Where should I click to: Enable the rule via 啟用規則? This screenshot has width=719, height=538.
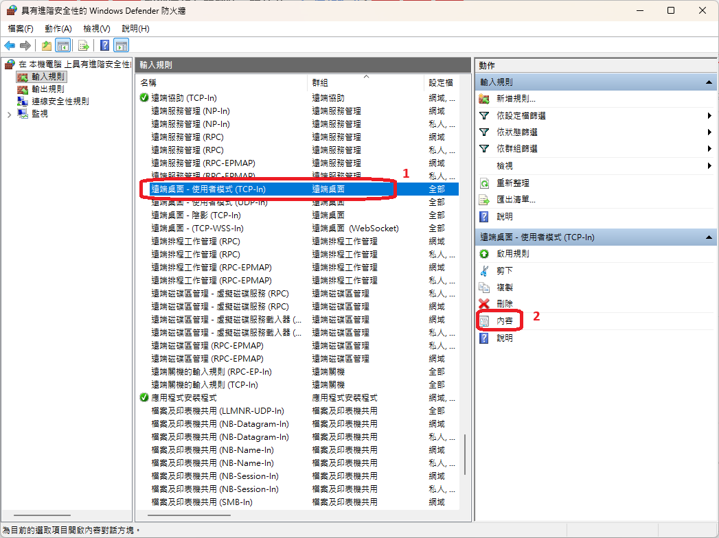click(x=512, y=254)
